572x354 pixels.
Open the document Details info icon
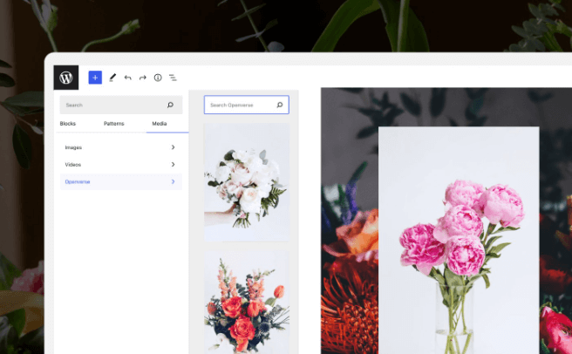coord(158,78)
